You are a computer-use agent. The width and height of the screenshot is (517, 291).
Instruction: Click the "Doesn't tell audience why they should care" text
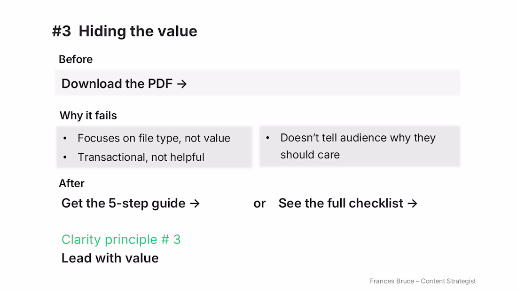(x=358, y=146)
